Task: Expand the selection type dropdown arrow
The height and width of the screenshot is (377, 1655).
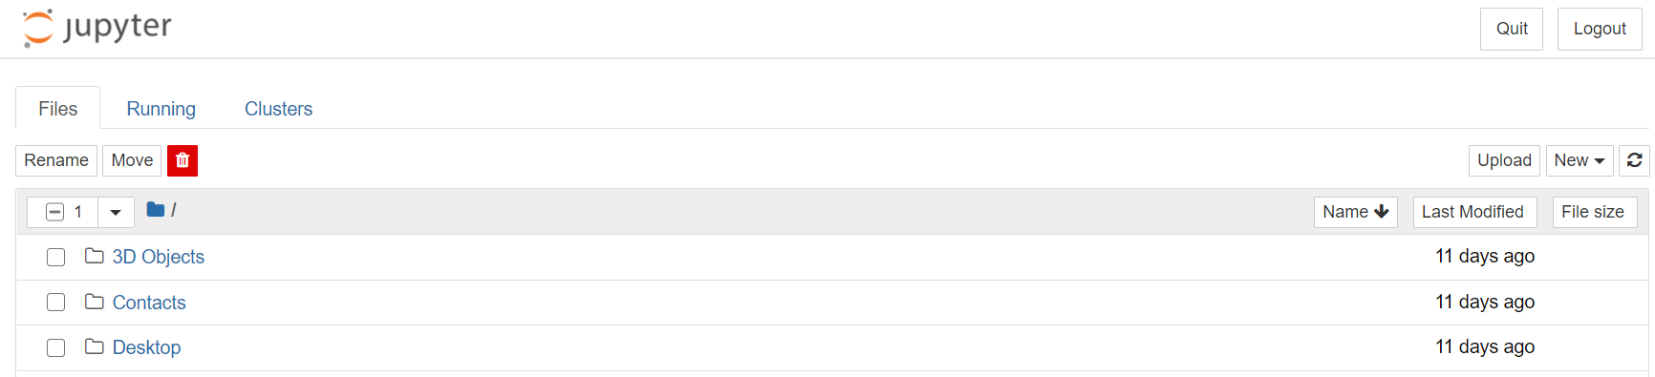Action: [x=116, y=212]
